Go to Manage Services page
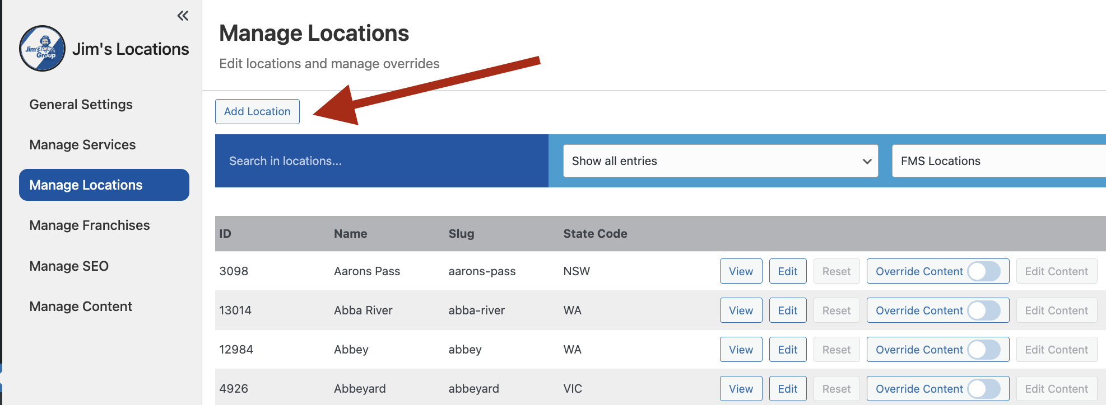Screen dimensions: 1106x405 tap(82, 145)
